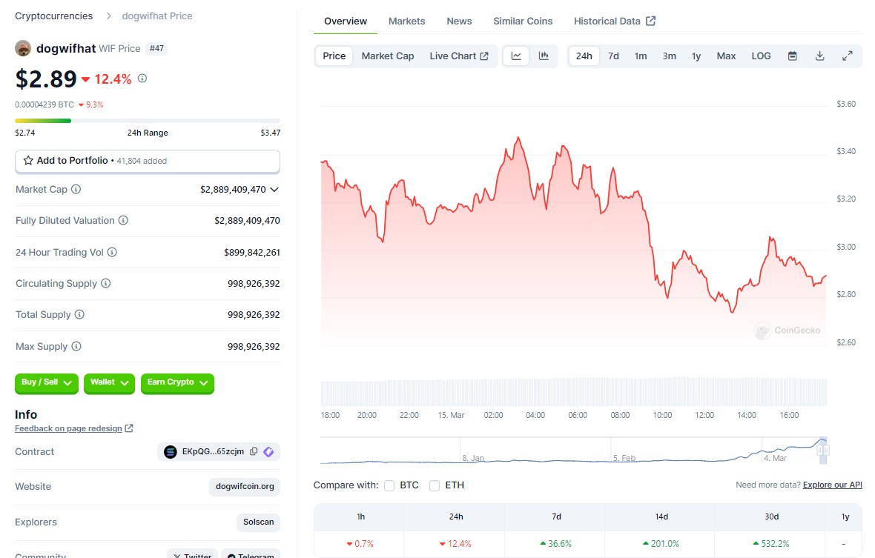Select the Market Cap chart mode
The height and width of the screenshot is (558, 875).
[x=388, y=56]
